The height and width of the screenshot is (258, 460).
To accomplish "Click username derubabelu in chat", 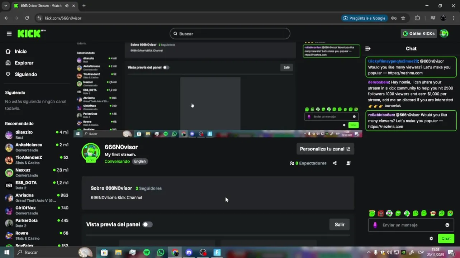I will point(379,82).
